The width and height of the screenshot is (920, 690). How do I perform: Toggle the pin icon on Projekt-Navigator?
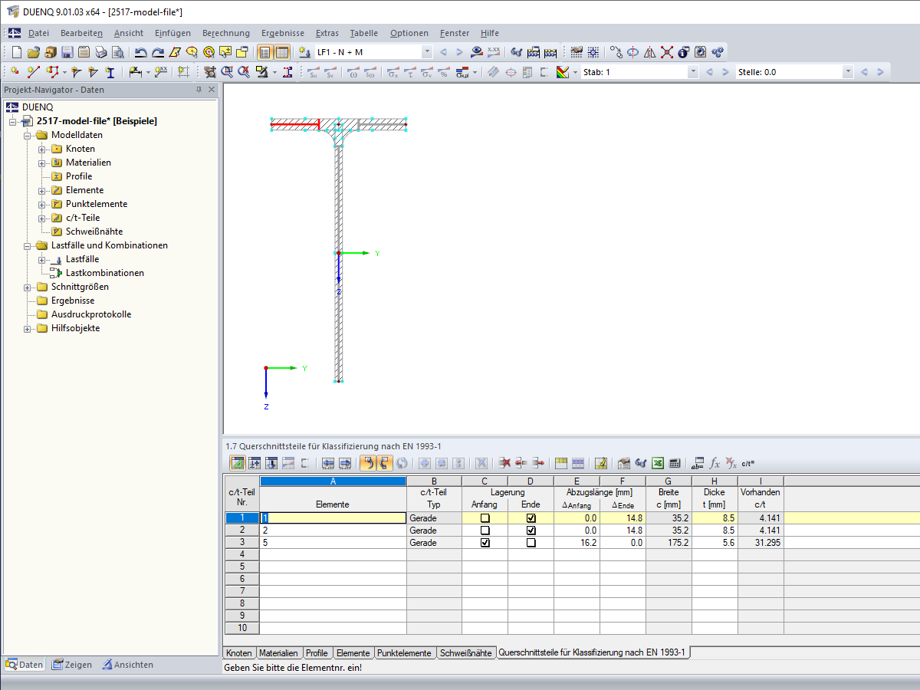[199, 90]
